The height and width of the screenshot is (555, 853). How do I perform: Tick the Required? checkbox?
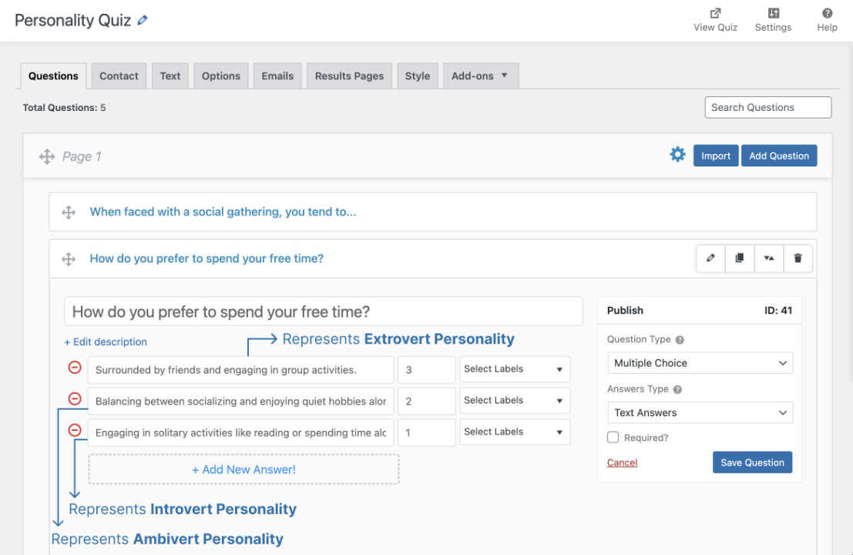tap(613, 437)
